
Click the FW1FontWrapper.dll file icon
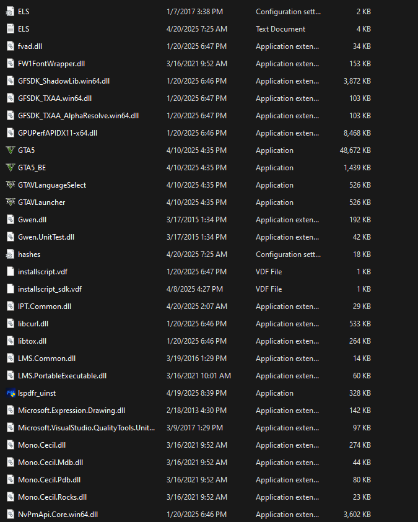point(11,64)
